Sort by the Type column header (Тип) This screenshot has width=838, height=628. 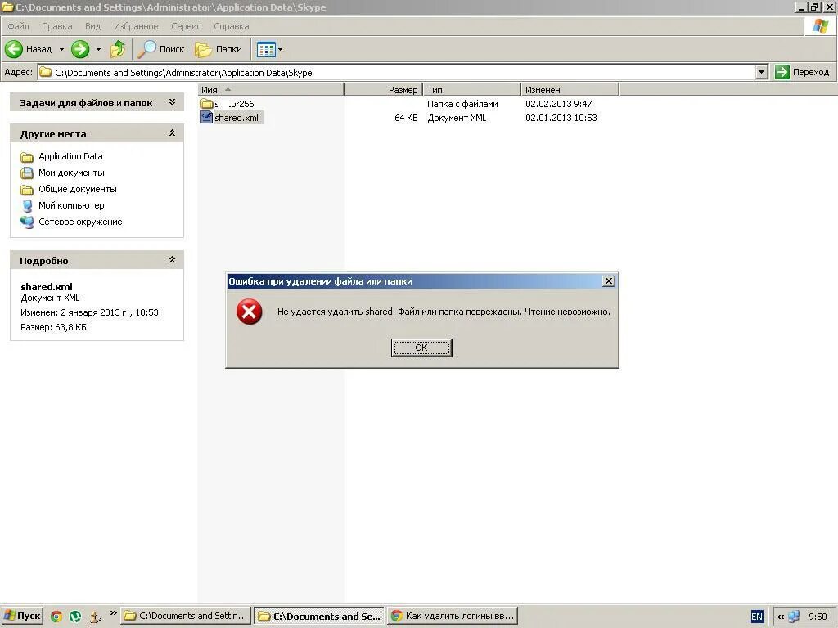click(472, 90)
